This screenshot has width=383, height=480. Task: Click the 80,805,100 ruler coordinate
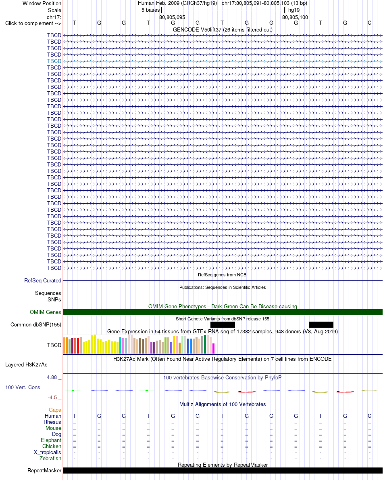(295, 17)
